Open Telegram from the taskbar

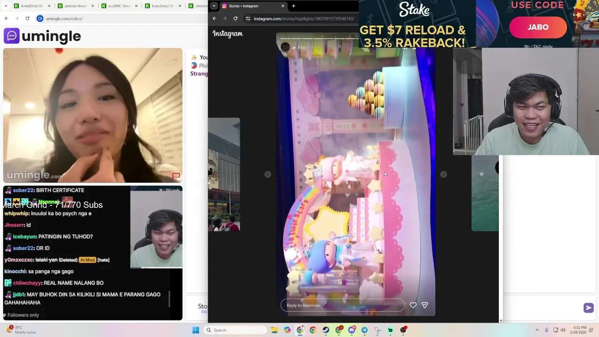coord(364,330)
